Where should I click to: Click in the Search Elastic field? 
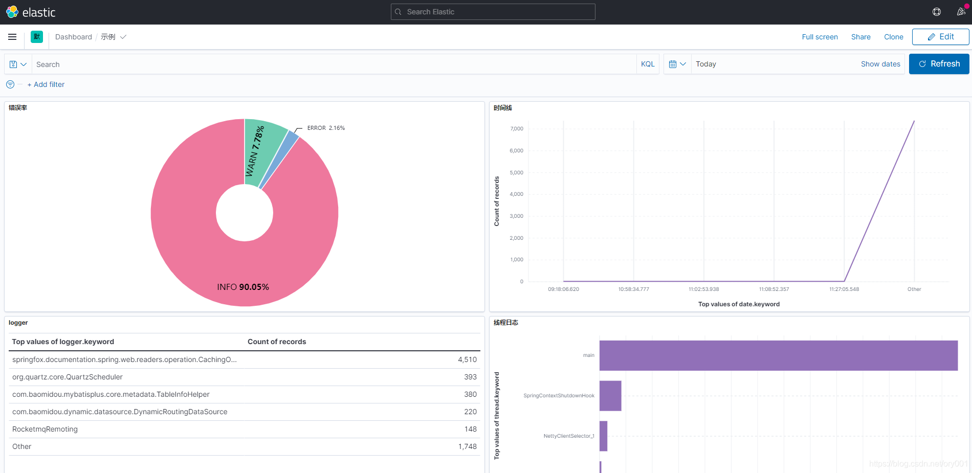coord(493,12)
